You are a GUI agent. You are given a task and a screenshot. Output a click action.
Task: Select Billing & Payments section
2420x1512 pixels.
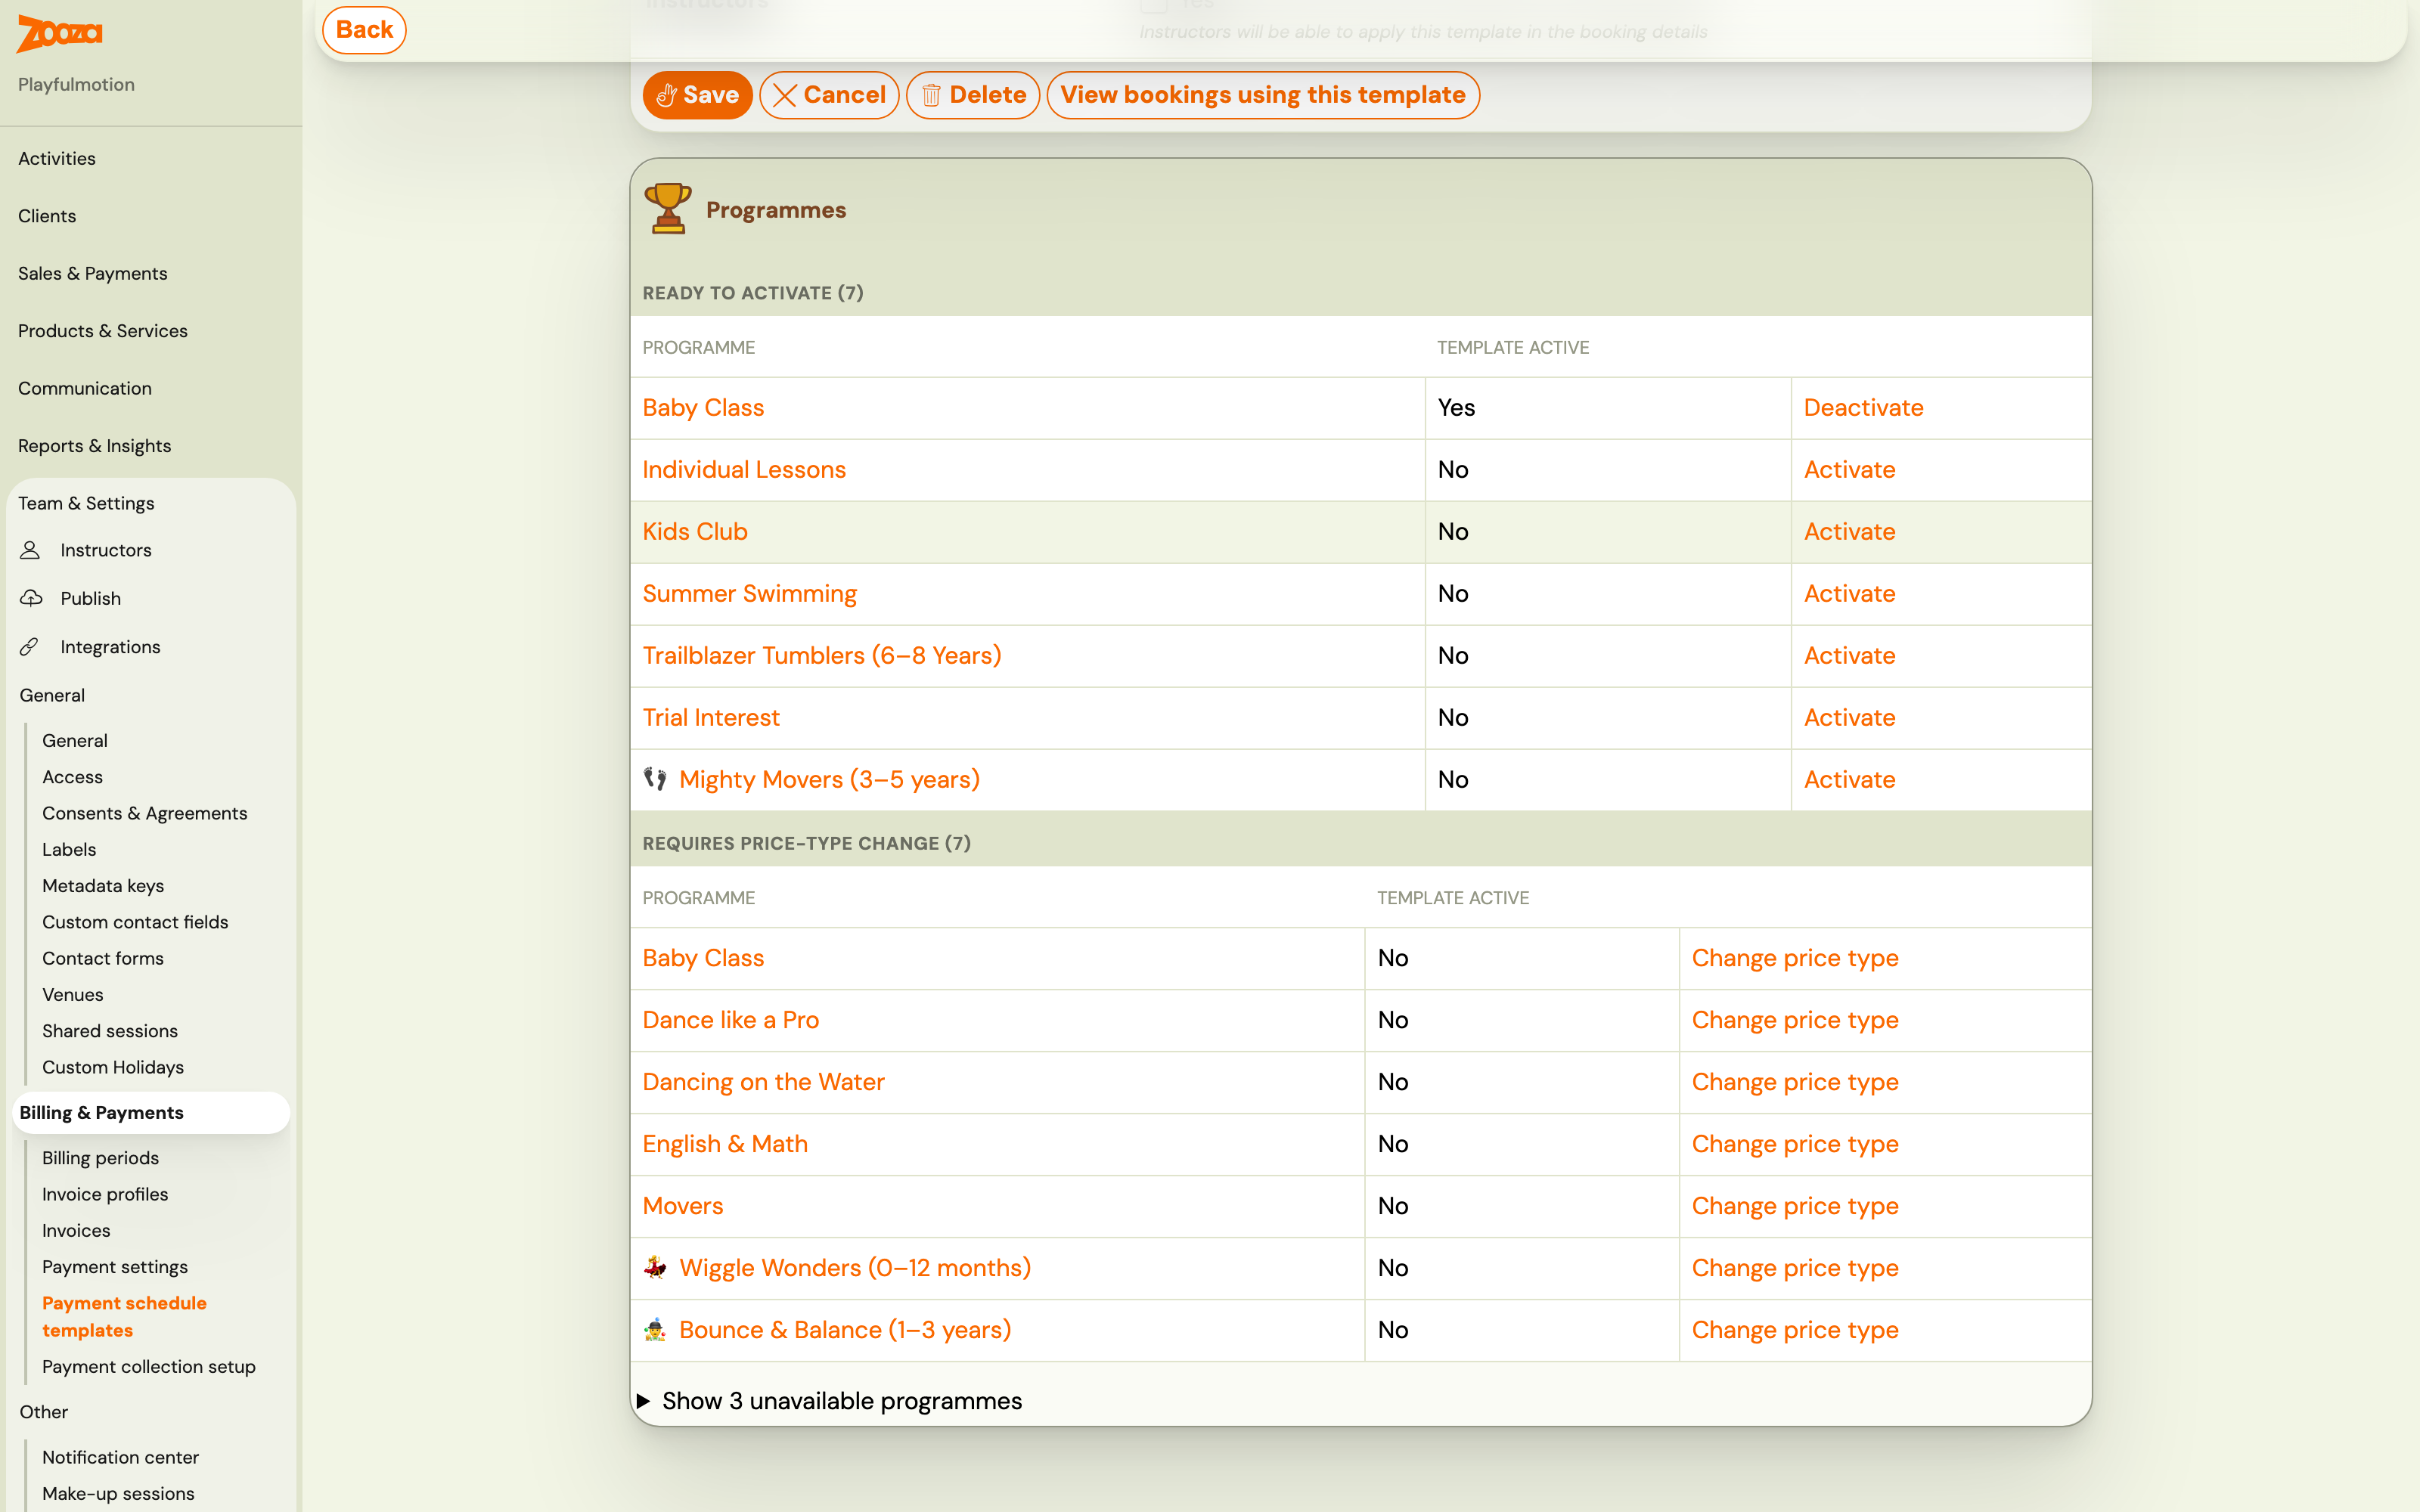click(x=152, y=1113)
